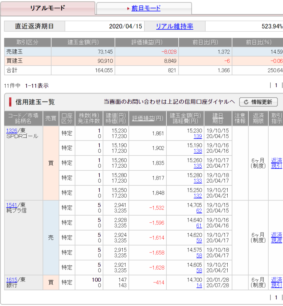Open the リアル維持率 link
This screenshot has height=306, width=283.
[174, 26]
